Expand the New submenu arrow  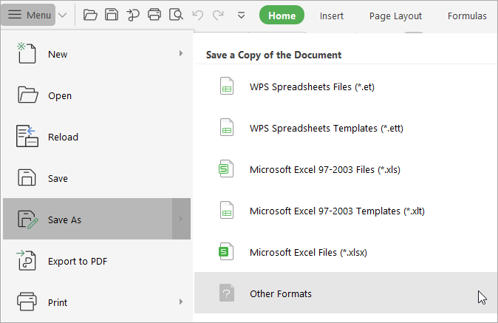click(181, 53)
